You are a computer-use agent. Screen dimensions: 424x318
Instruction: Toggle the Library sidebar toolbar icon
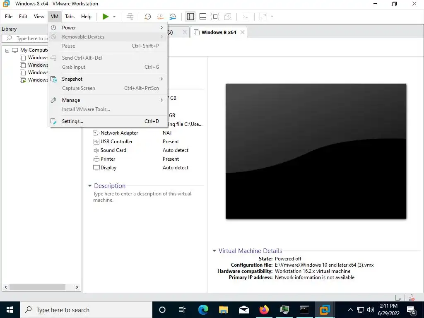(190, 17)
